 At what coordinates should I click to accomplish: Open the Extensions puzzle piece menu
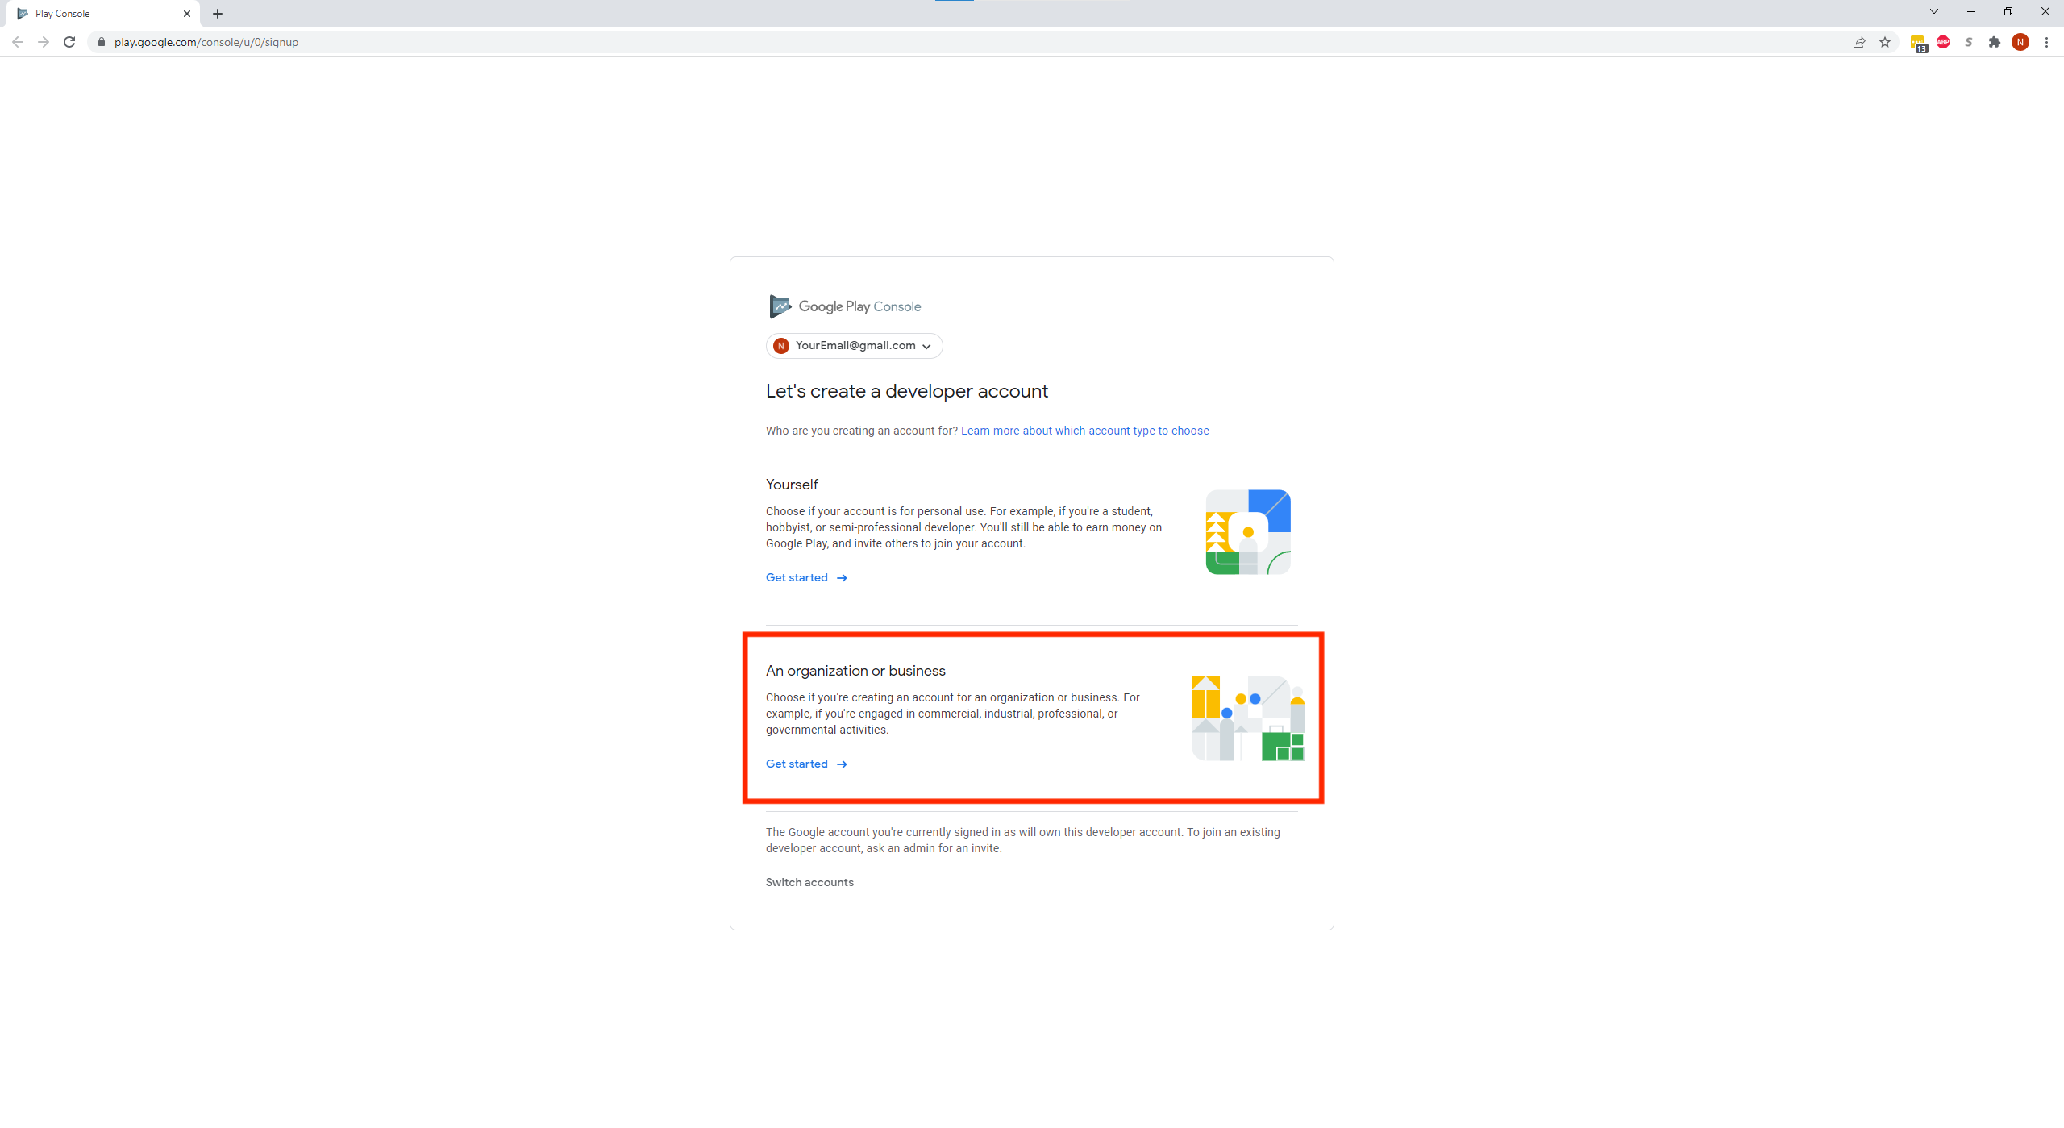[1995, 42]
